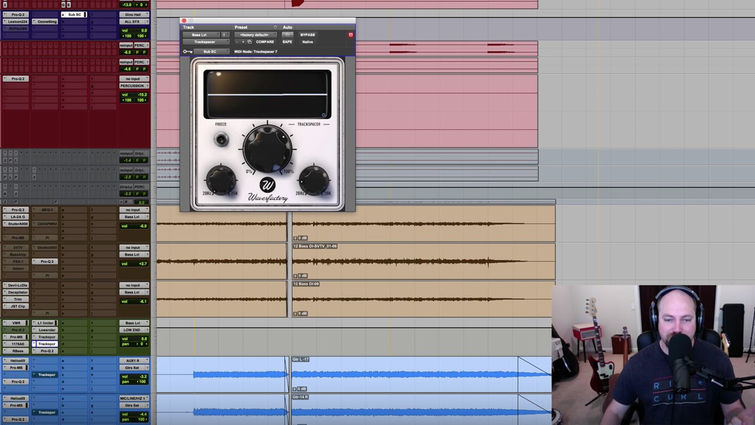This screenshot has width=755, height=425.
Task: Click the red target plug-in button
Action: point(350,35)
